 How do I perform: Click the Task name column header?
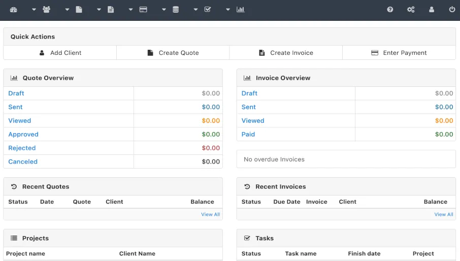coord(301,254)
